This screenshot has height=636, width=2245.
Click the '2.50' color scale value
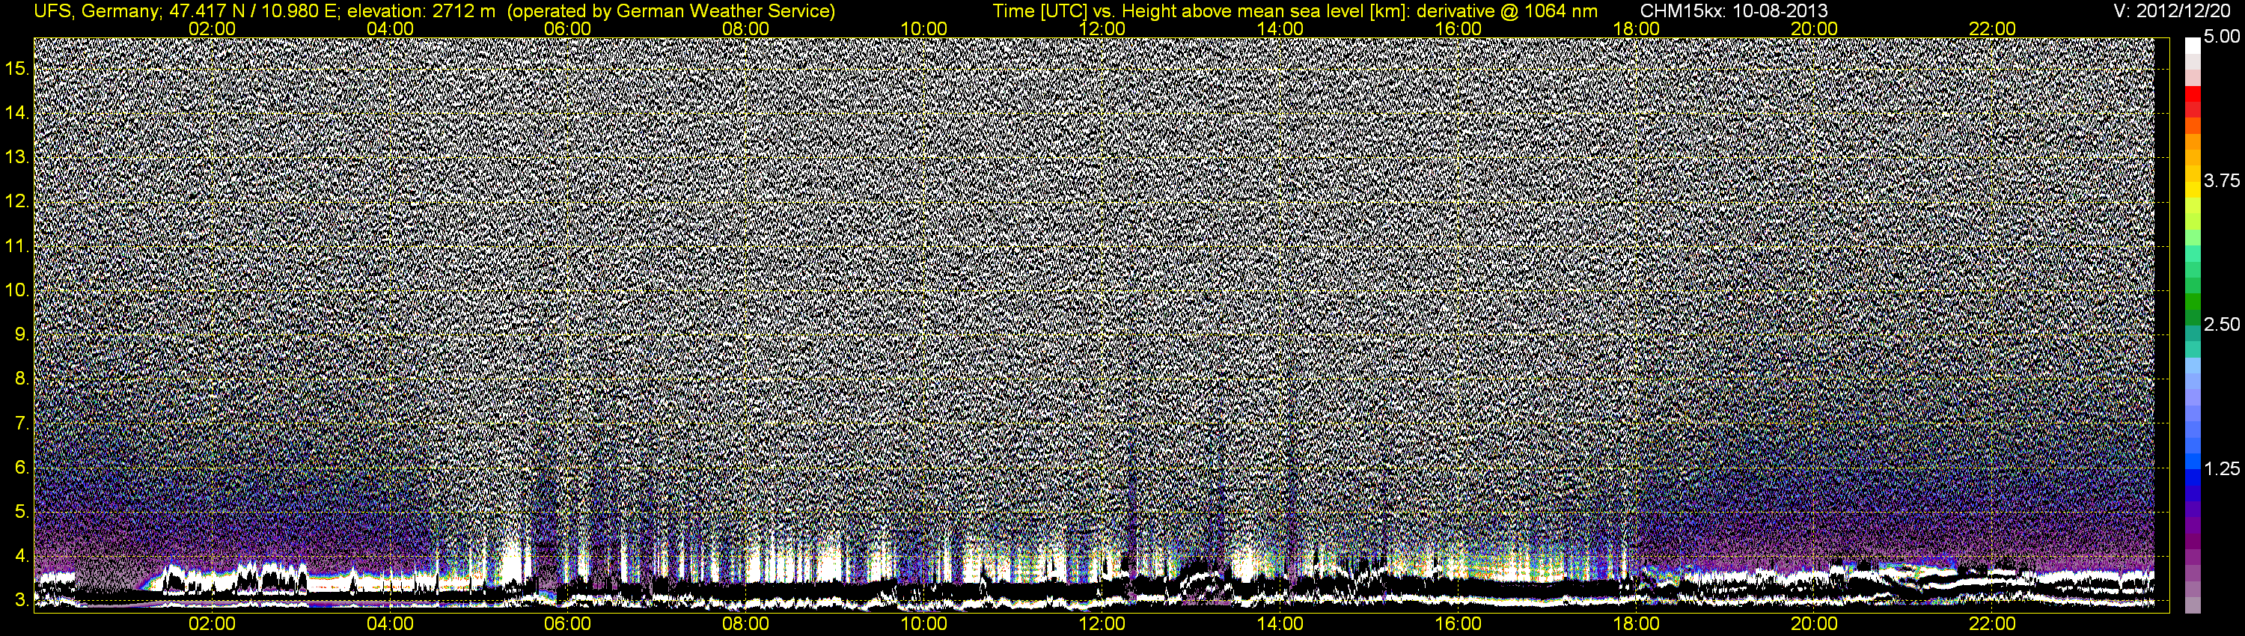point(2222,324)
